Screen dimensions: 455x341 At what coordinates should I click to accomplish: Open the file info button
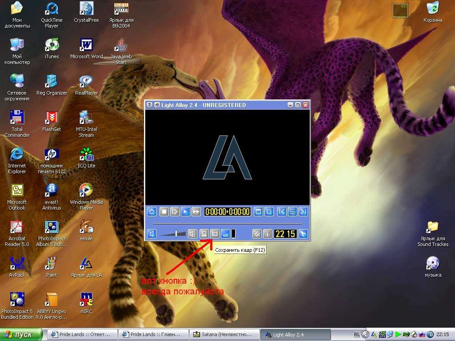(x=267, y=234)
